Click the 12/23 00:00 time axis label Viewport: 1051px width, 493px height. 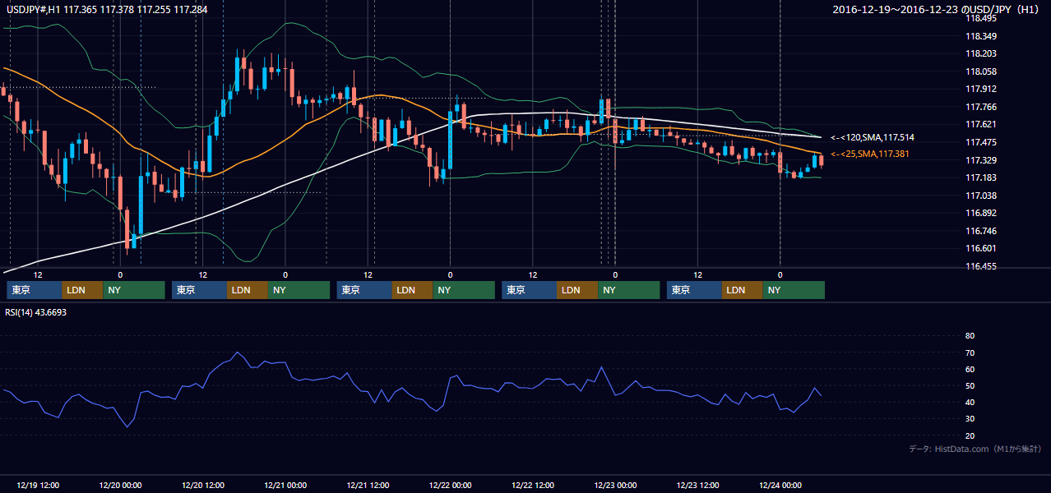point(615,485)
